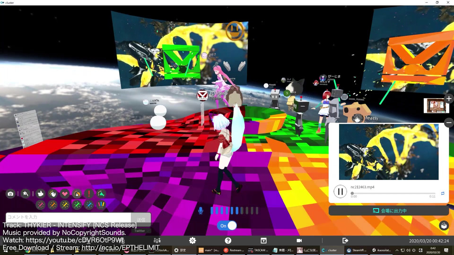Send the red exclamation mark reaction
Image resolution: width=454 pixels, height=255 pixels.
tap(89, 194)
